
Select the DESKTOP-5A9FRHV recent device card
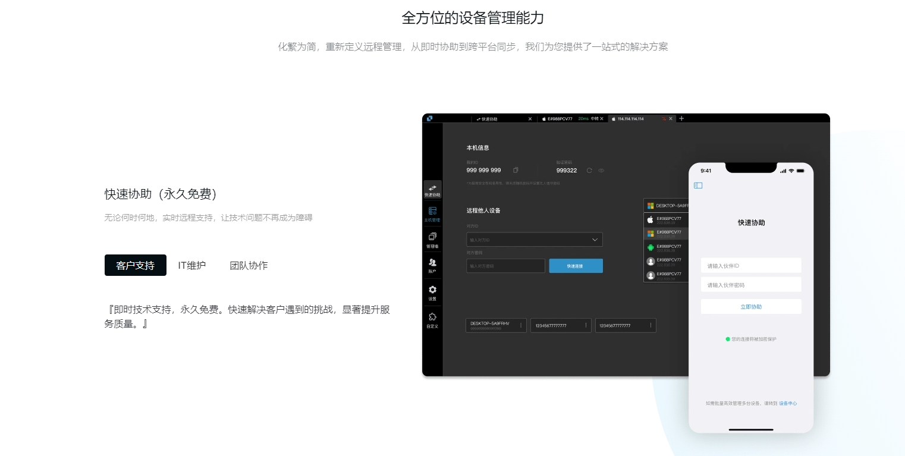(496, 325)
